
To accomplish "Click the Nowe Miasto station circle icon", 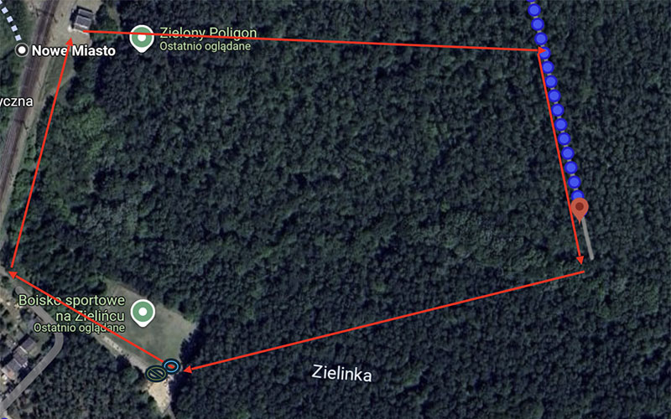I will pos(22,50).
